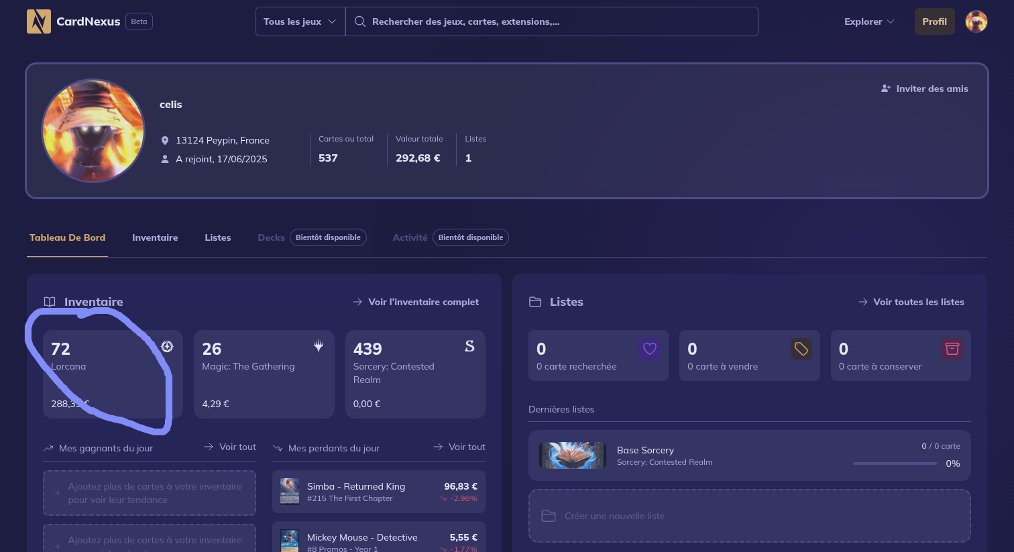
Task: Click the CardNexus logo icon
Action: (x=39, y=21)
